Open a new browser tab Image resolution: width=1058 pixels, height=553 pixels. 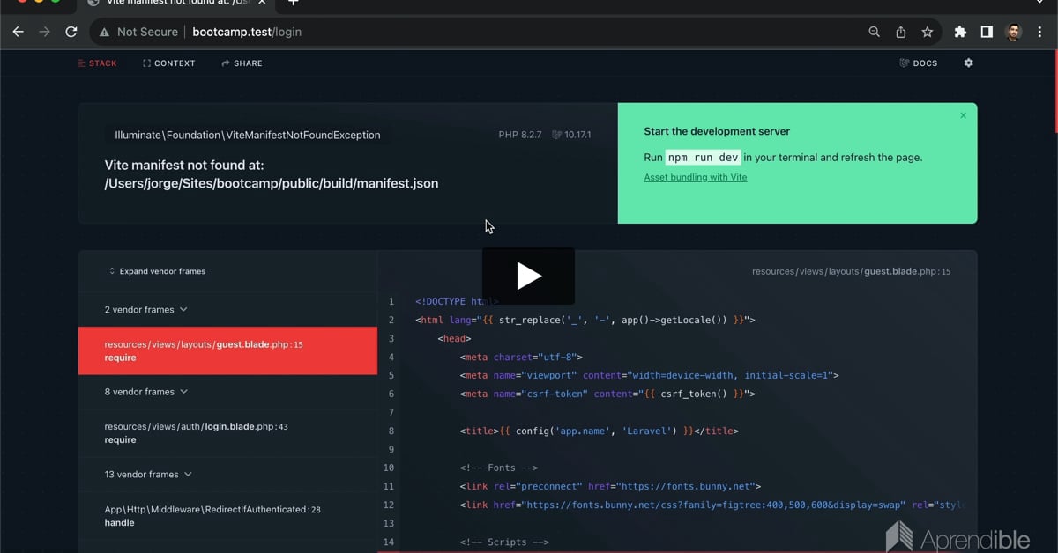pos(294,3)
